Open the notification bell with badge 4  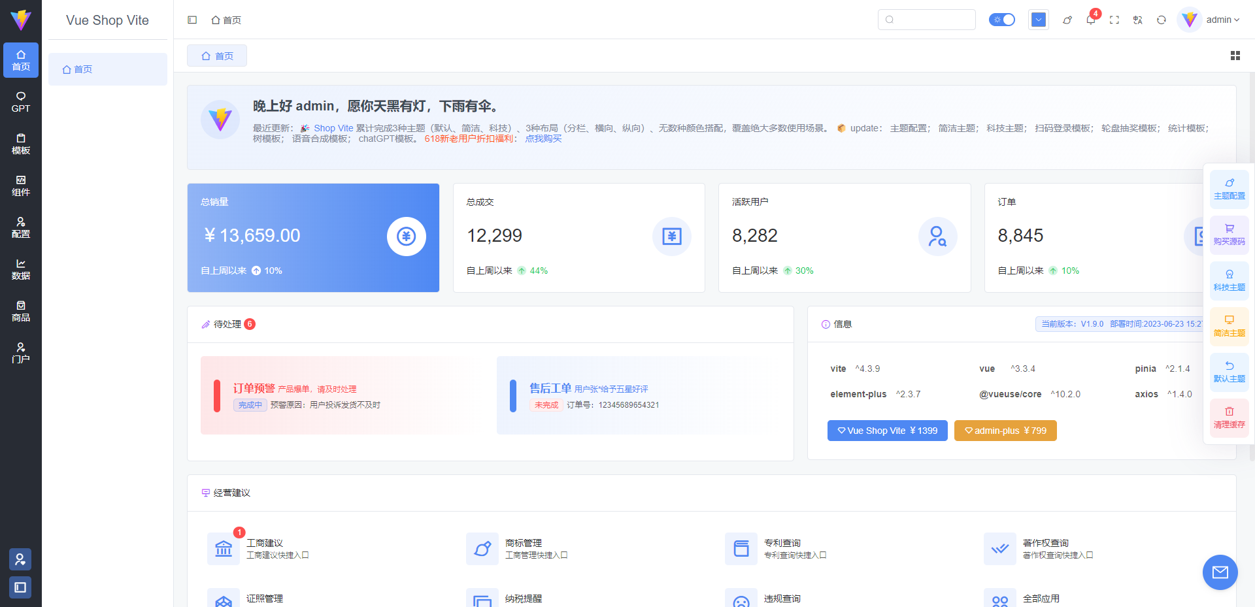[x=1090, y=20]
